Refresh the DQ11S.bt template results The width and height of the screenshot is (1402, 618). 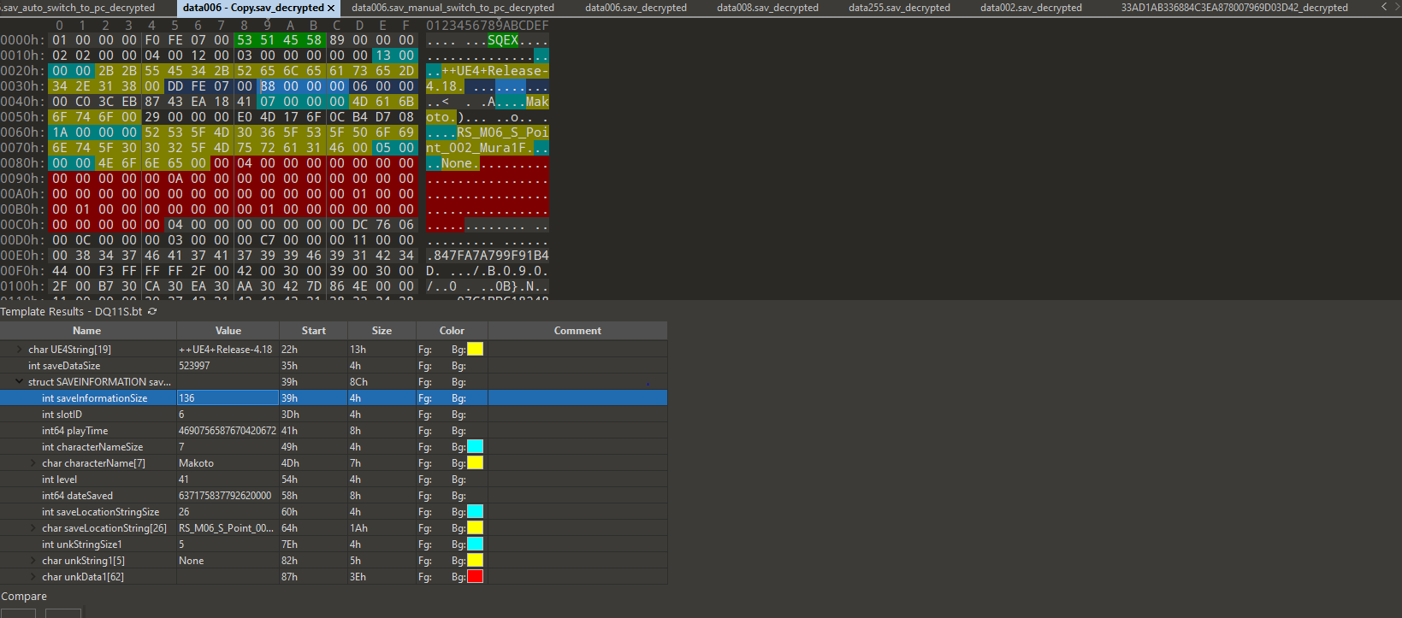tap(152, 312)
